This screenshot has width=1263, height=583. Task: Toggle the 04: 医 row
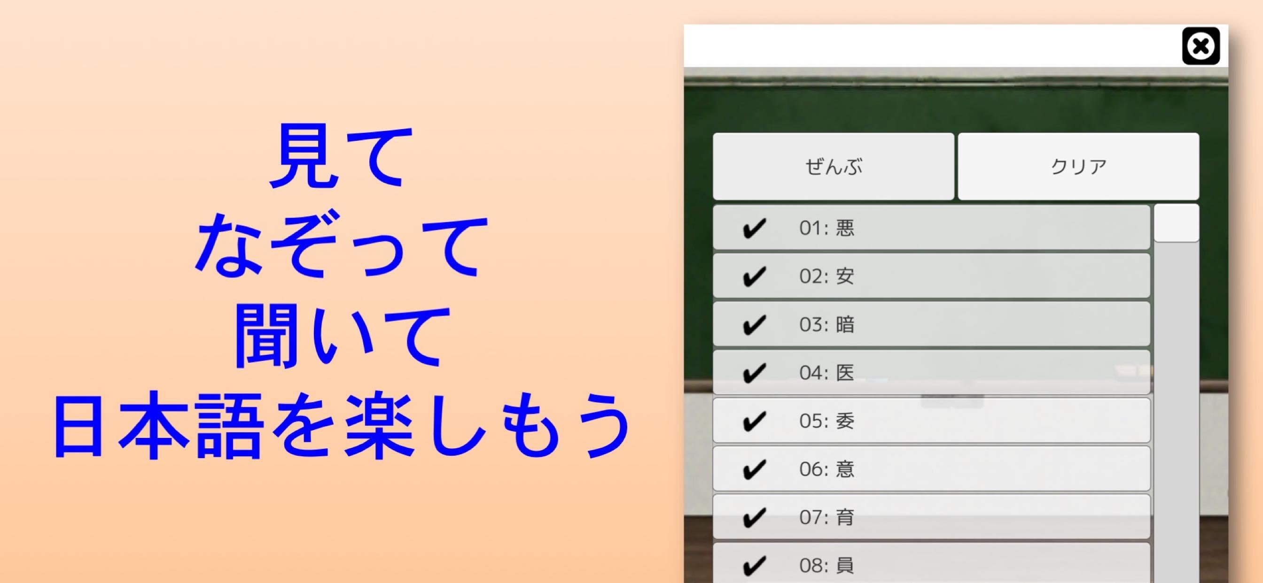(x=931, y=372)
